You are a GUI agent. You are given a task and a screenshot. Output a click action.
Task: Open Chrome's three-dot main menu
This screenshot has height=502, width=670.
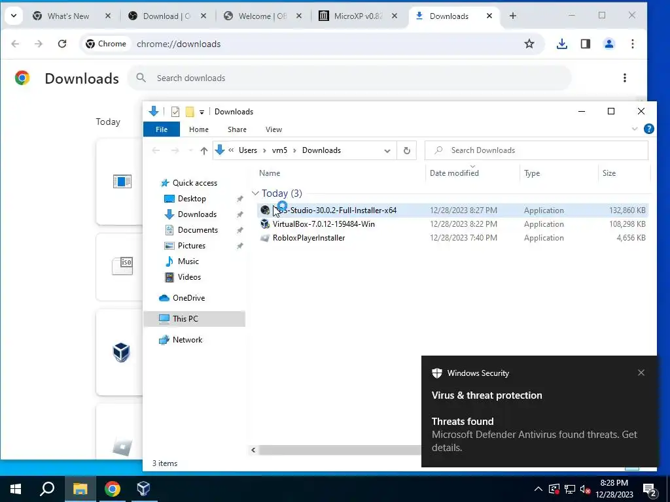point(633,44)
